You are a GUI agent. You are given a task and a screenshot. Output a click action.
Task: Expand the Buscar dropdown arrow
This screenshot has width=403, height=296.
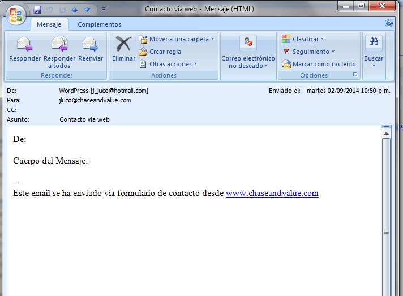[x=374, y=65]
